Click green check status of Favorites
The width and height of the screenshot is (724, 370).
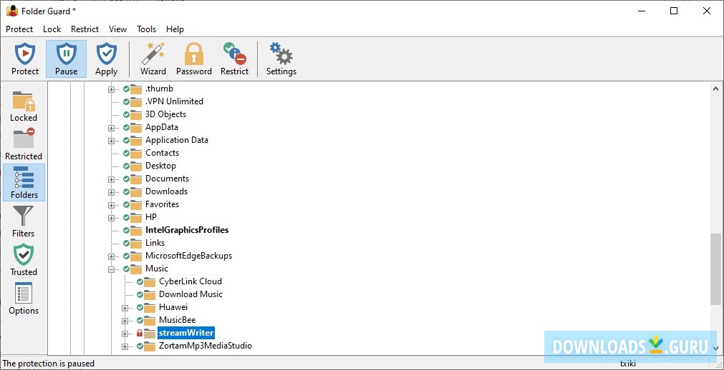(x=126, y=204)
